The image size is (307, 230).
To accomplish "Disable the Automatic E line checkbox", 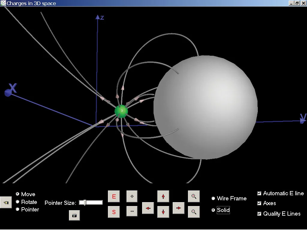I will [259, 193].
